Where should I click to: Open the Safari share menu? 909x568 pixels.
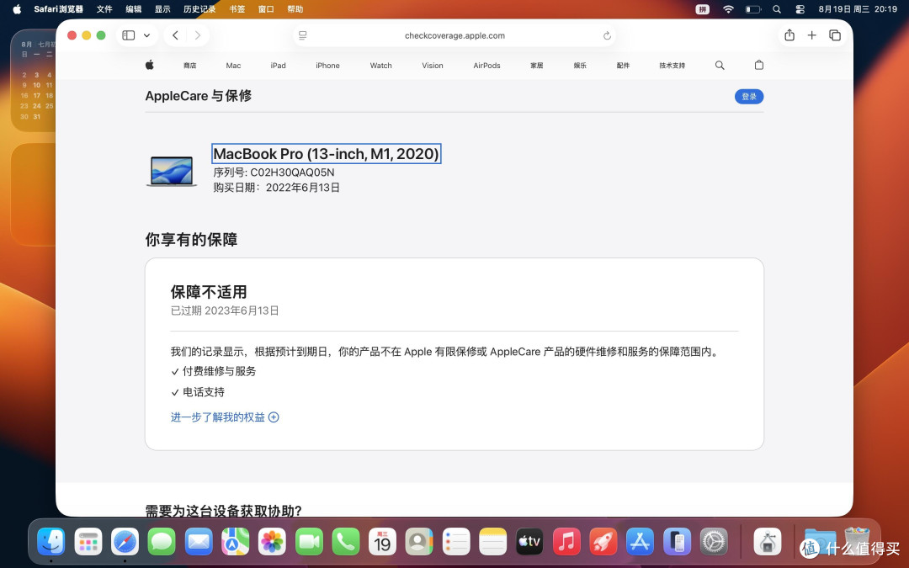(x=789, y=35)
